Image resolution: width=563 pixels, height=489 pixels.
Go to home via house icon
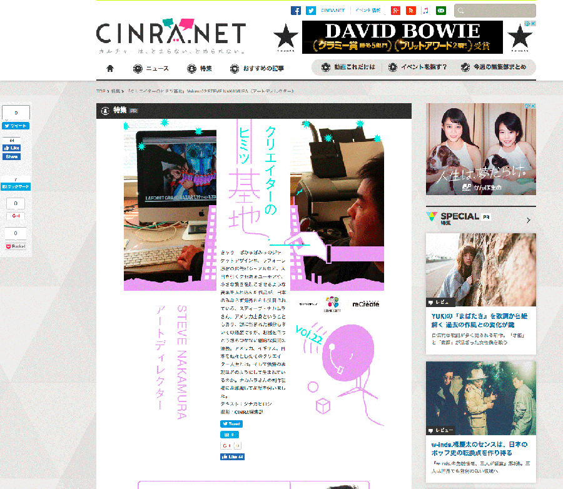tap(110, 68)
